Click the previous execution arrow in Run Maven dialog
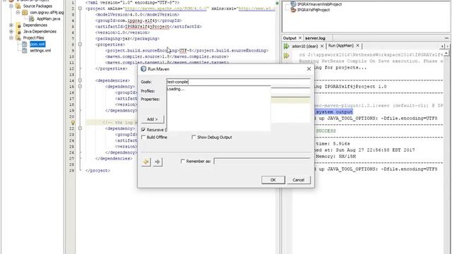Screen dimensions: 452x254 146,162
